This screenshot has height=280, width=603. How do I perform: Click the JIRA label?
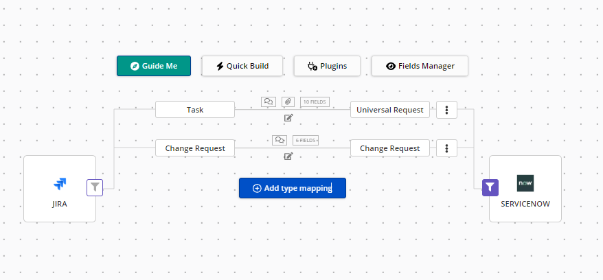(60, 204)
